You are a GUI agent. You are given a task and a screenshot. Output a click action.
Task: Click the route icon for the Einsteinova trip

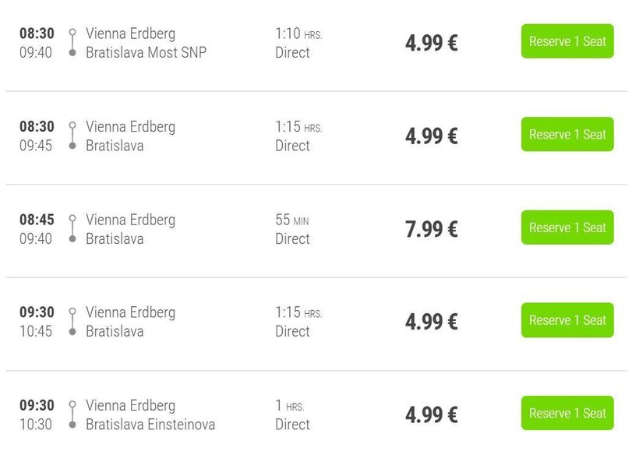pyautogui.click(x=72, y=414)
